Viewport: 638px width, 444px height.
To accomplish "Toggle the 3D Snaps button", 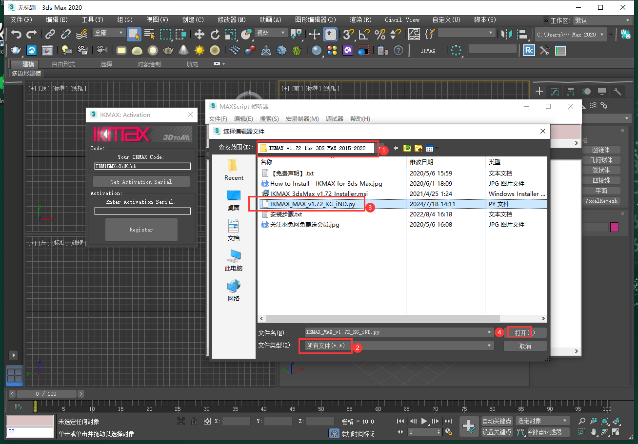I will point(348,34).
